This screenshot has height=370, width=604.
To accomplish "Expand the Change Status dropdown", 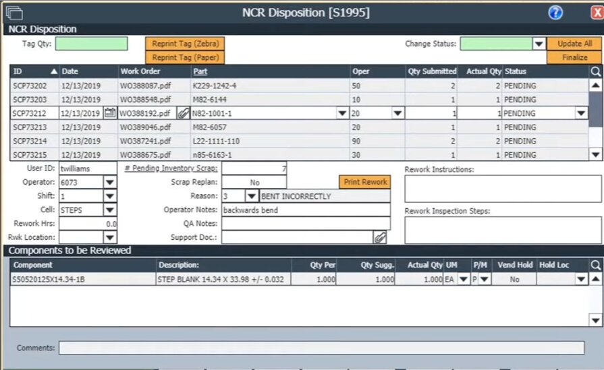I will coord(539,44).
